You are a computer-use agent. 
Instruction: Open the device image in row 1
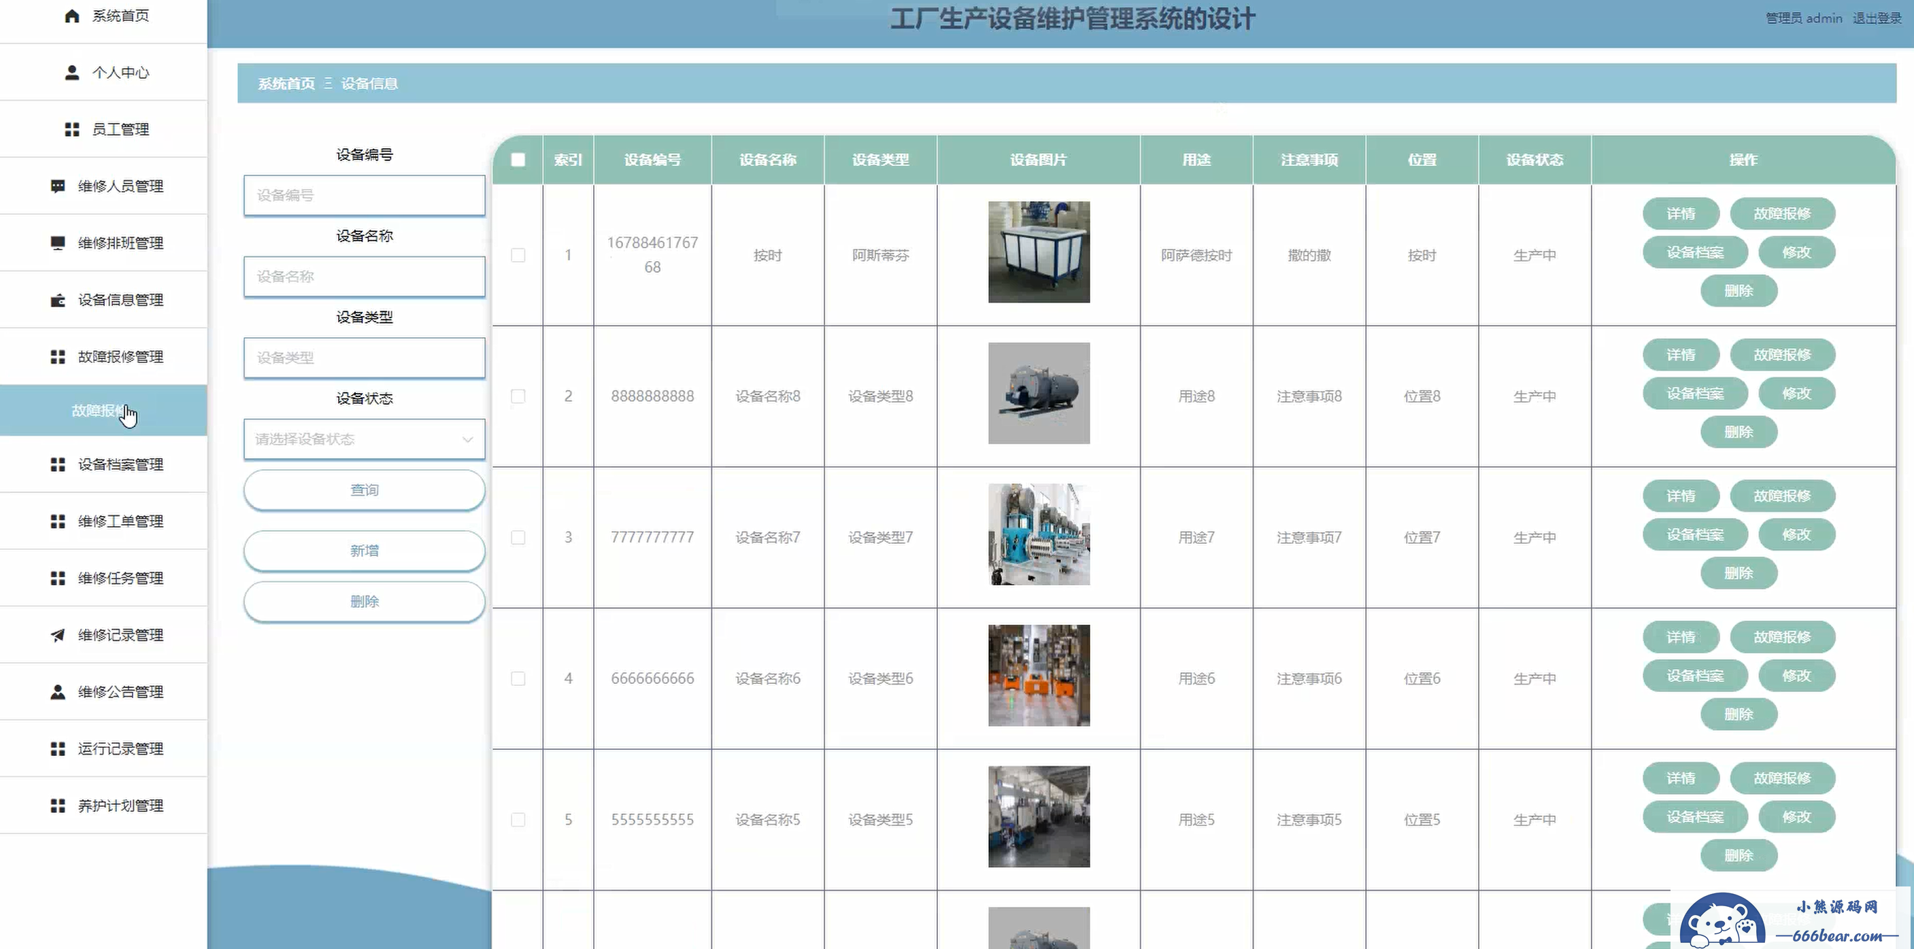pos(1039,252)
